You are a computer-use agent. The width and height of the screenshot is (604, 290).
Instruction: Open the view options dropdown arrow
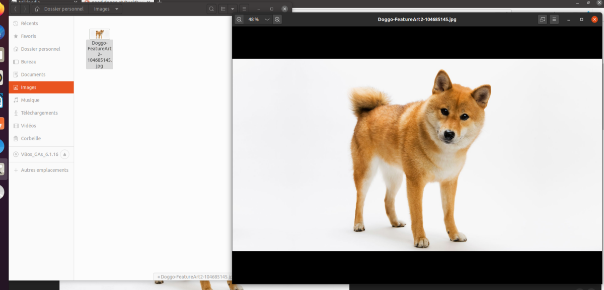[233, 9]
